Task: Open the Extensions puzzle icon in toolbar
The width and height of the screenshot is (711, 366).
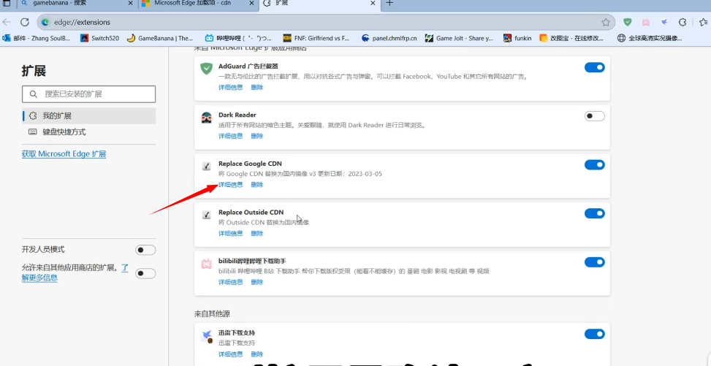Action: pos(683,22)
